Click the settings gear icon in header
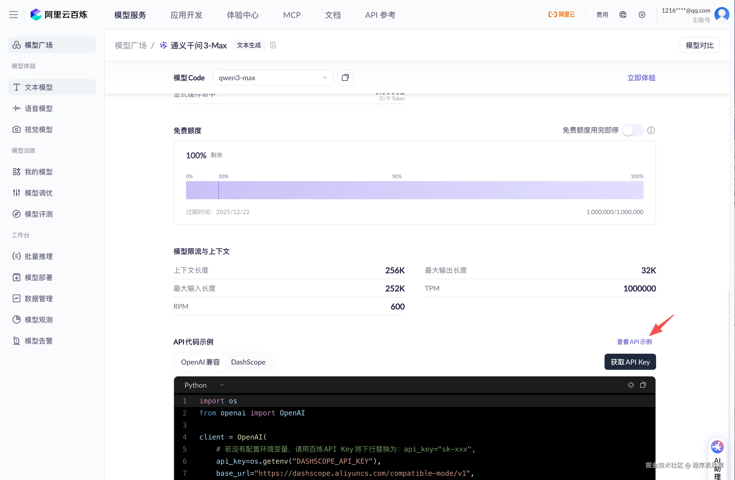Viewport: 735px width, 480px height. coord(642,15)
